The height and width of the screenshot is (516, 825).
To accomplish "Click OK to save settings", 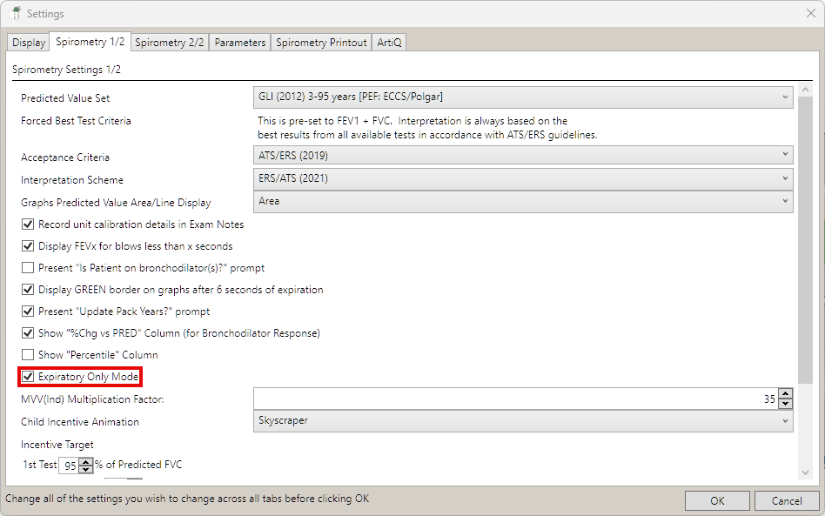I will (x=717, y=501).
